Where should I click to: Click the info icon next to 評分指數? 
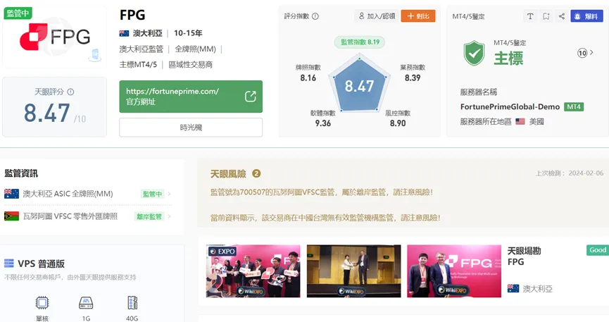coord(315,16)
